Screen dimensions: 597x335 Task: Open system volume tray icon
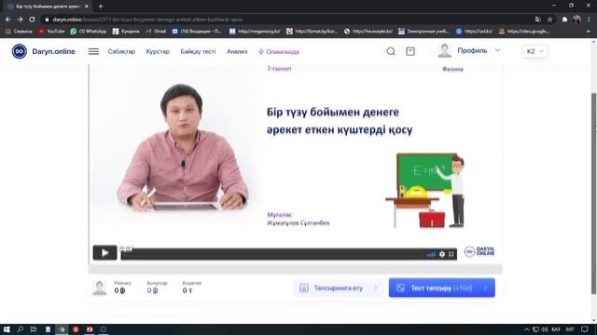click(x=545, y=329)
